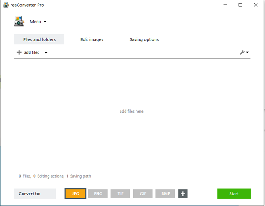Expand the add files dropdown arrow
The width and height of the screenshot is (265, 206).
coord(46,53)
